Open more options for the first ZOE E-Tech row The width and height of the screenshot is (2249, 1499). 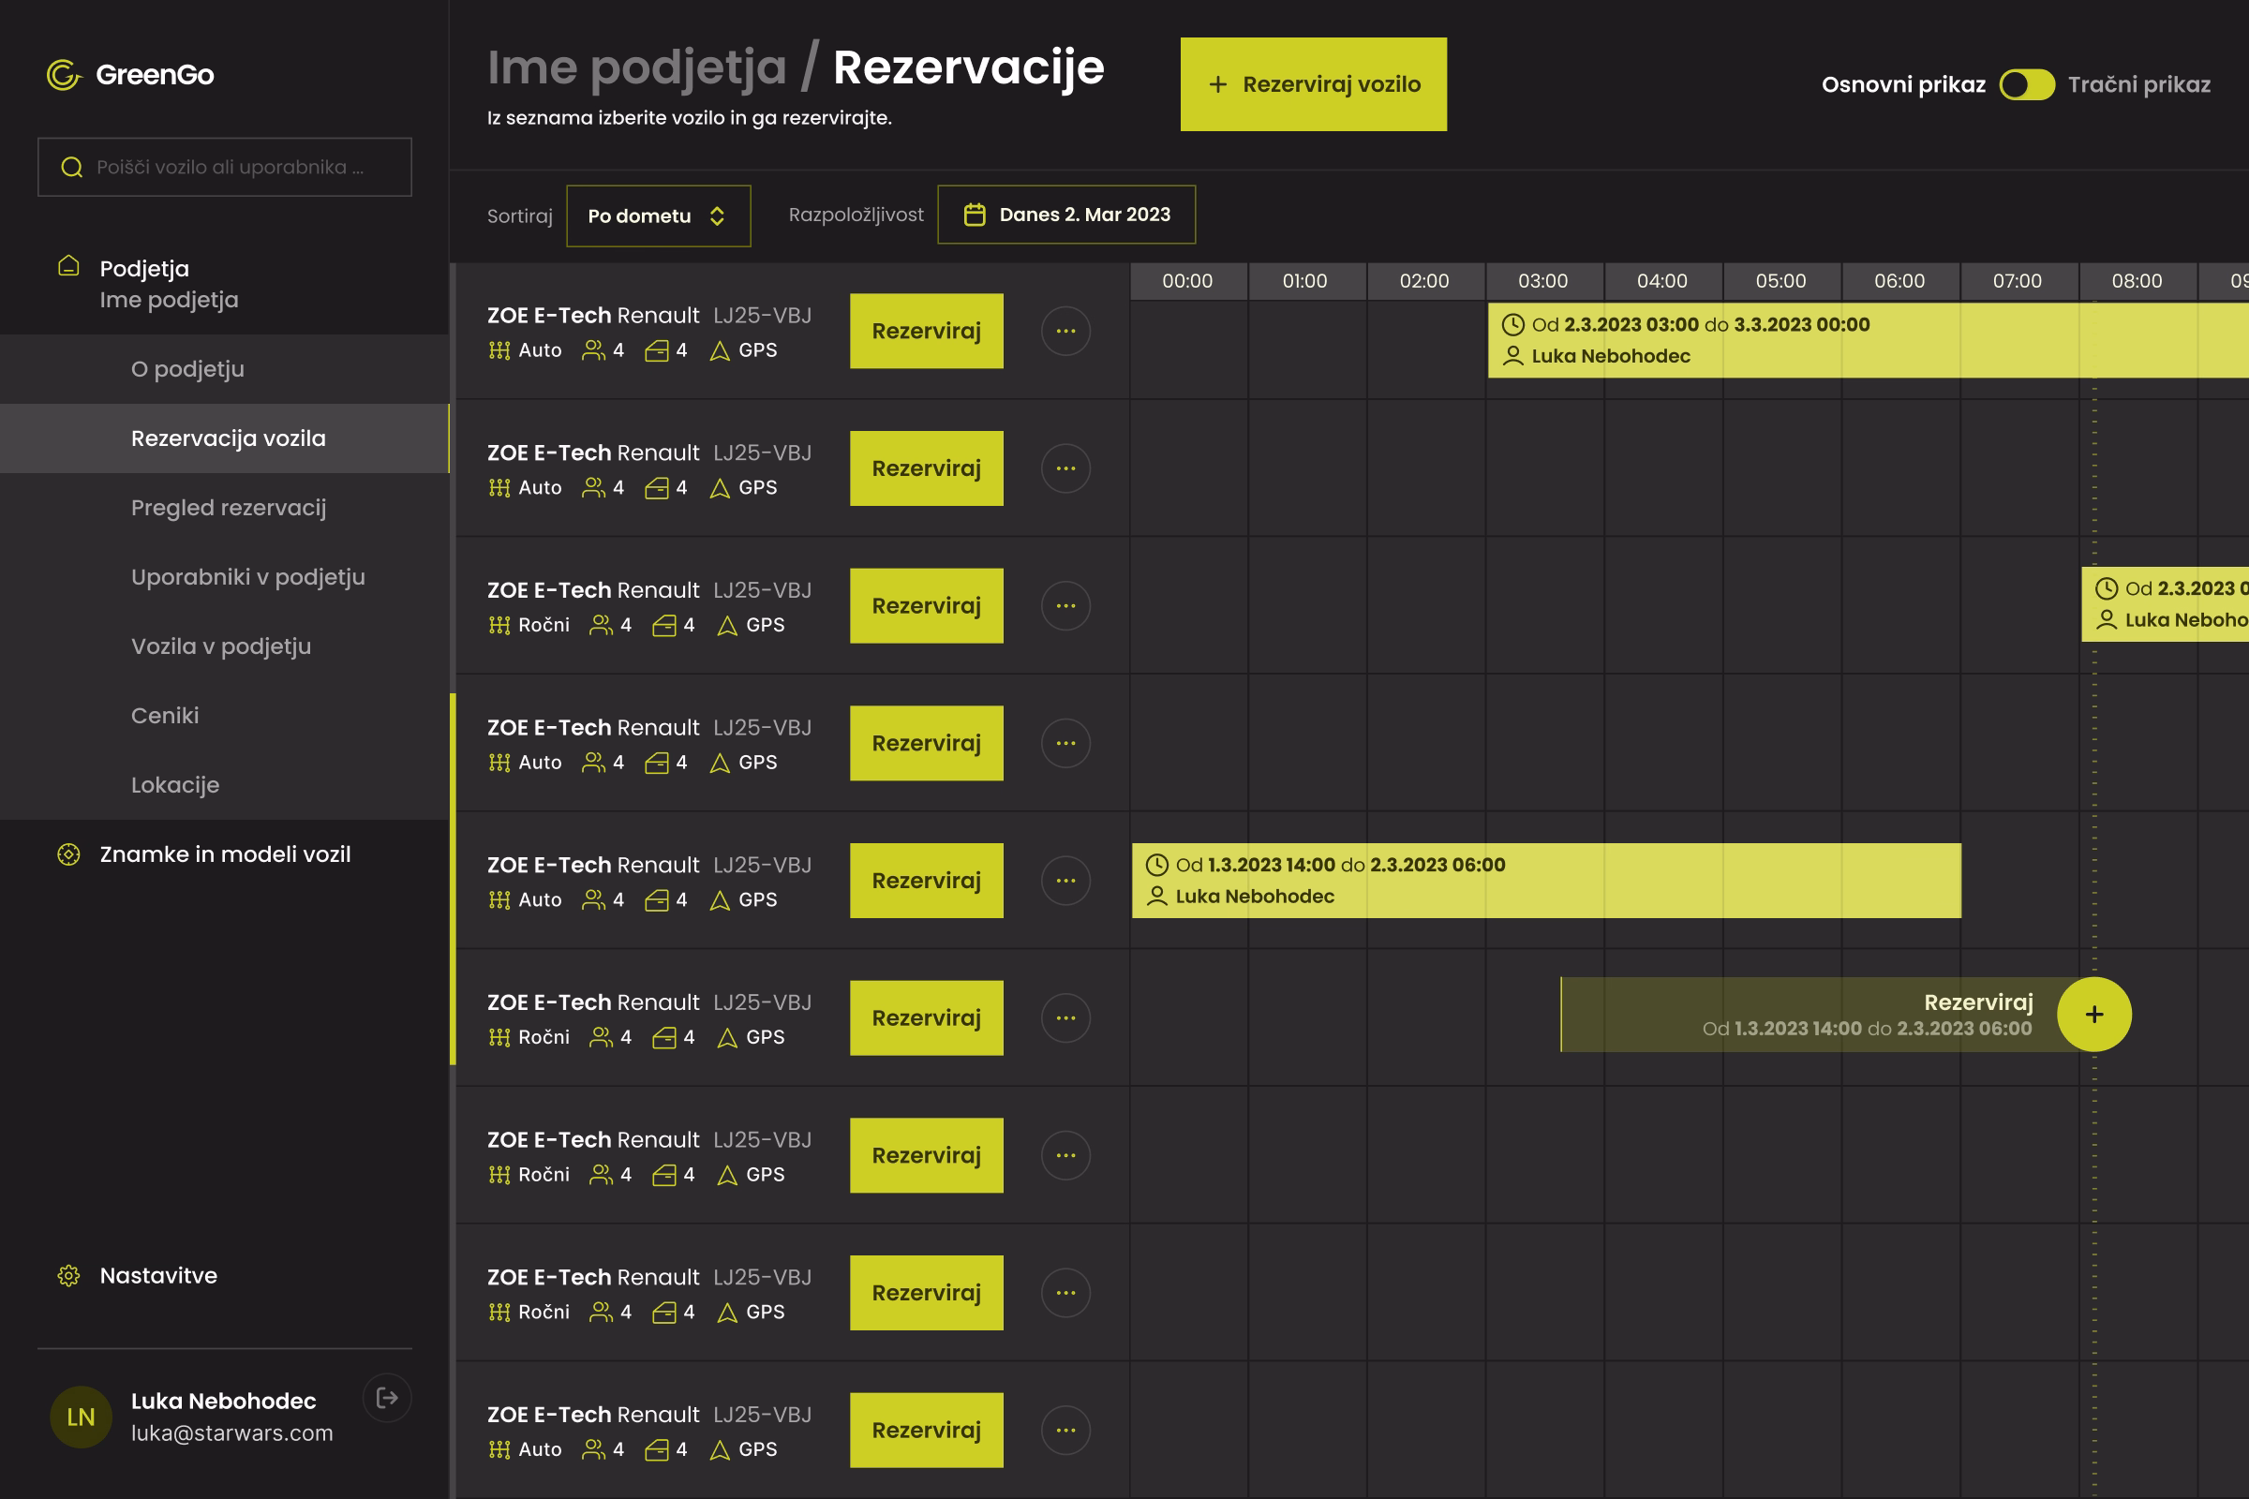pos(1066,331)
